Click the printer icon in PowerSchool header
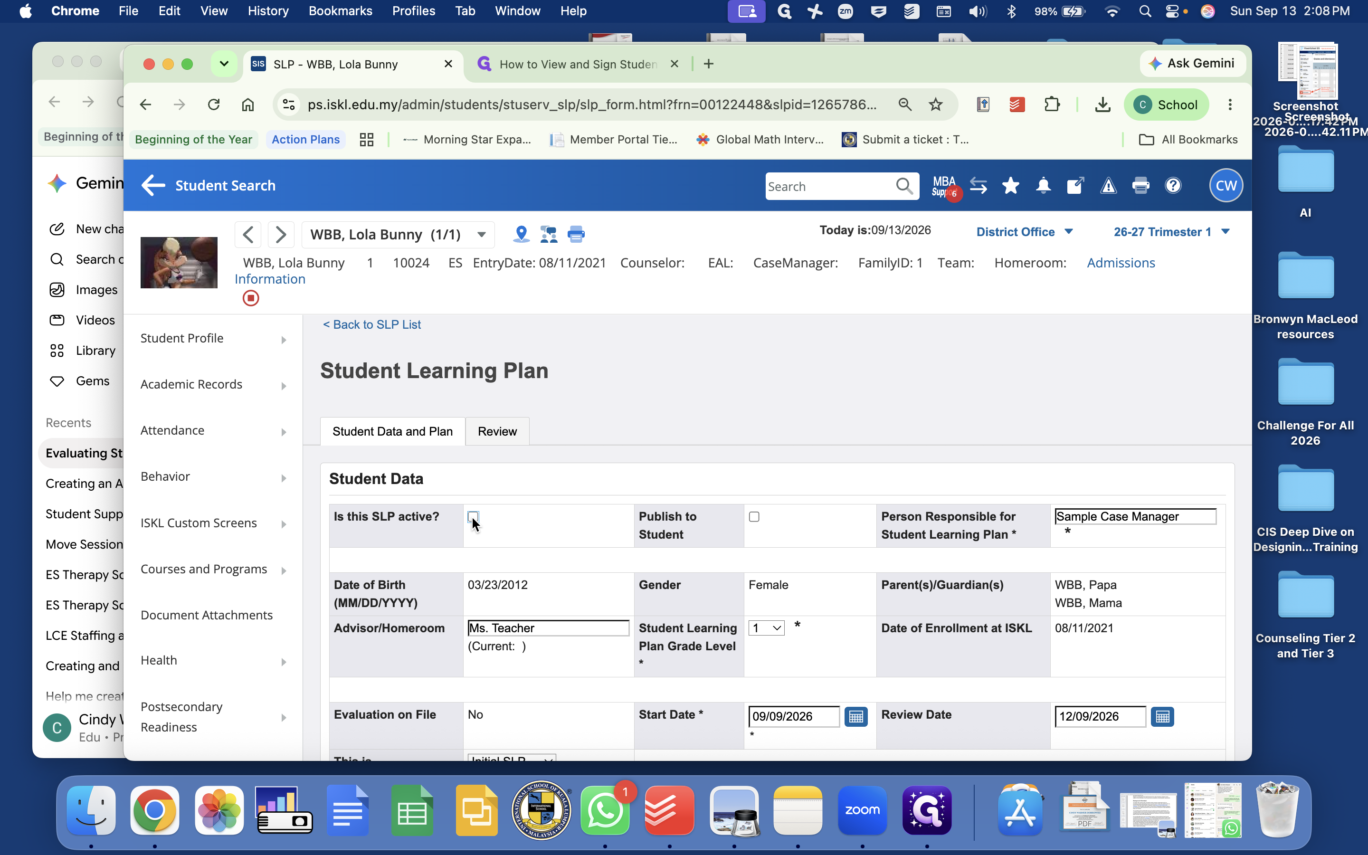Image resolution: width=1368 pixels, height=855 pixels. (1141, 185)
